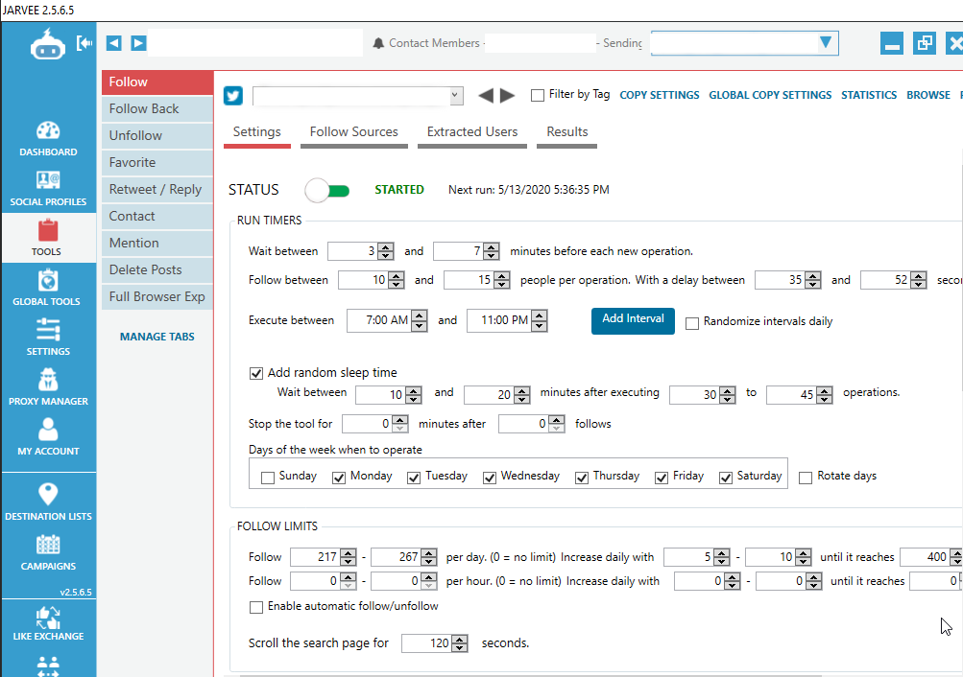The width and height of the screenshot is (963, 677).
Task: Click the delay between 35 field
Action: tap(780, 280)
